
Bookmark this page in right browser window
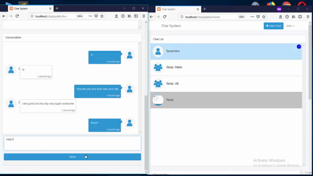click(264, 17)
